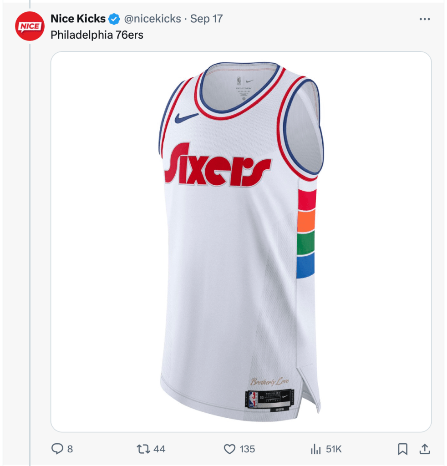The image size is (447, 466).
Task: Open the reply comment icon
Action: (57, 449)
